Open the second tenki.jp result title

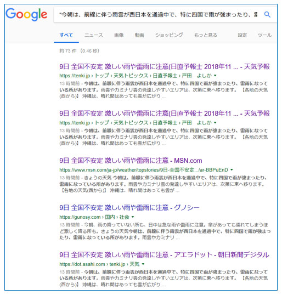coord(165,114)
